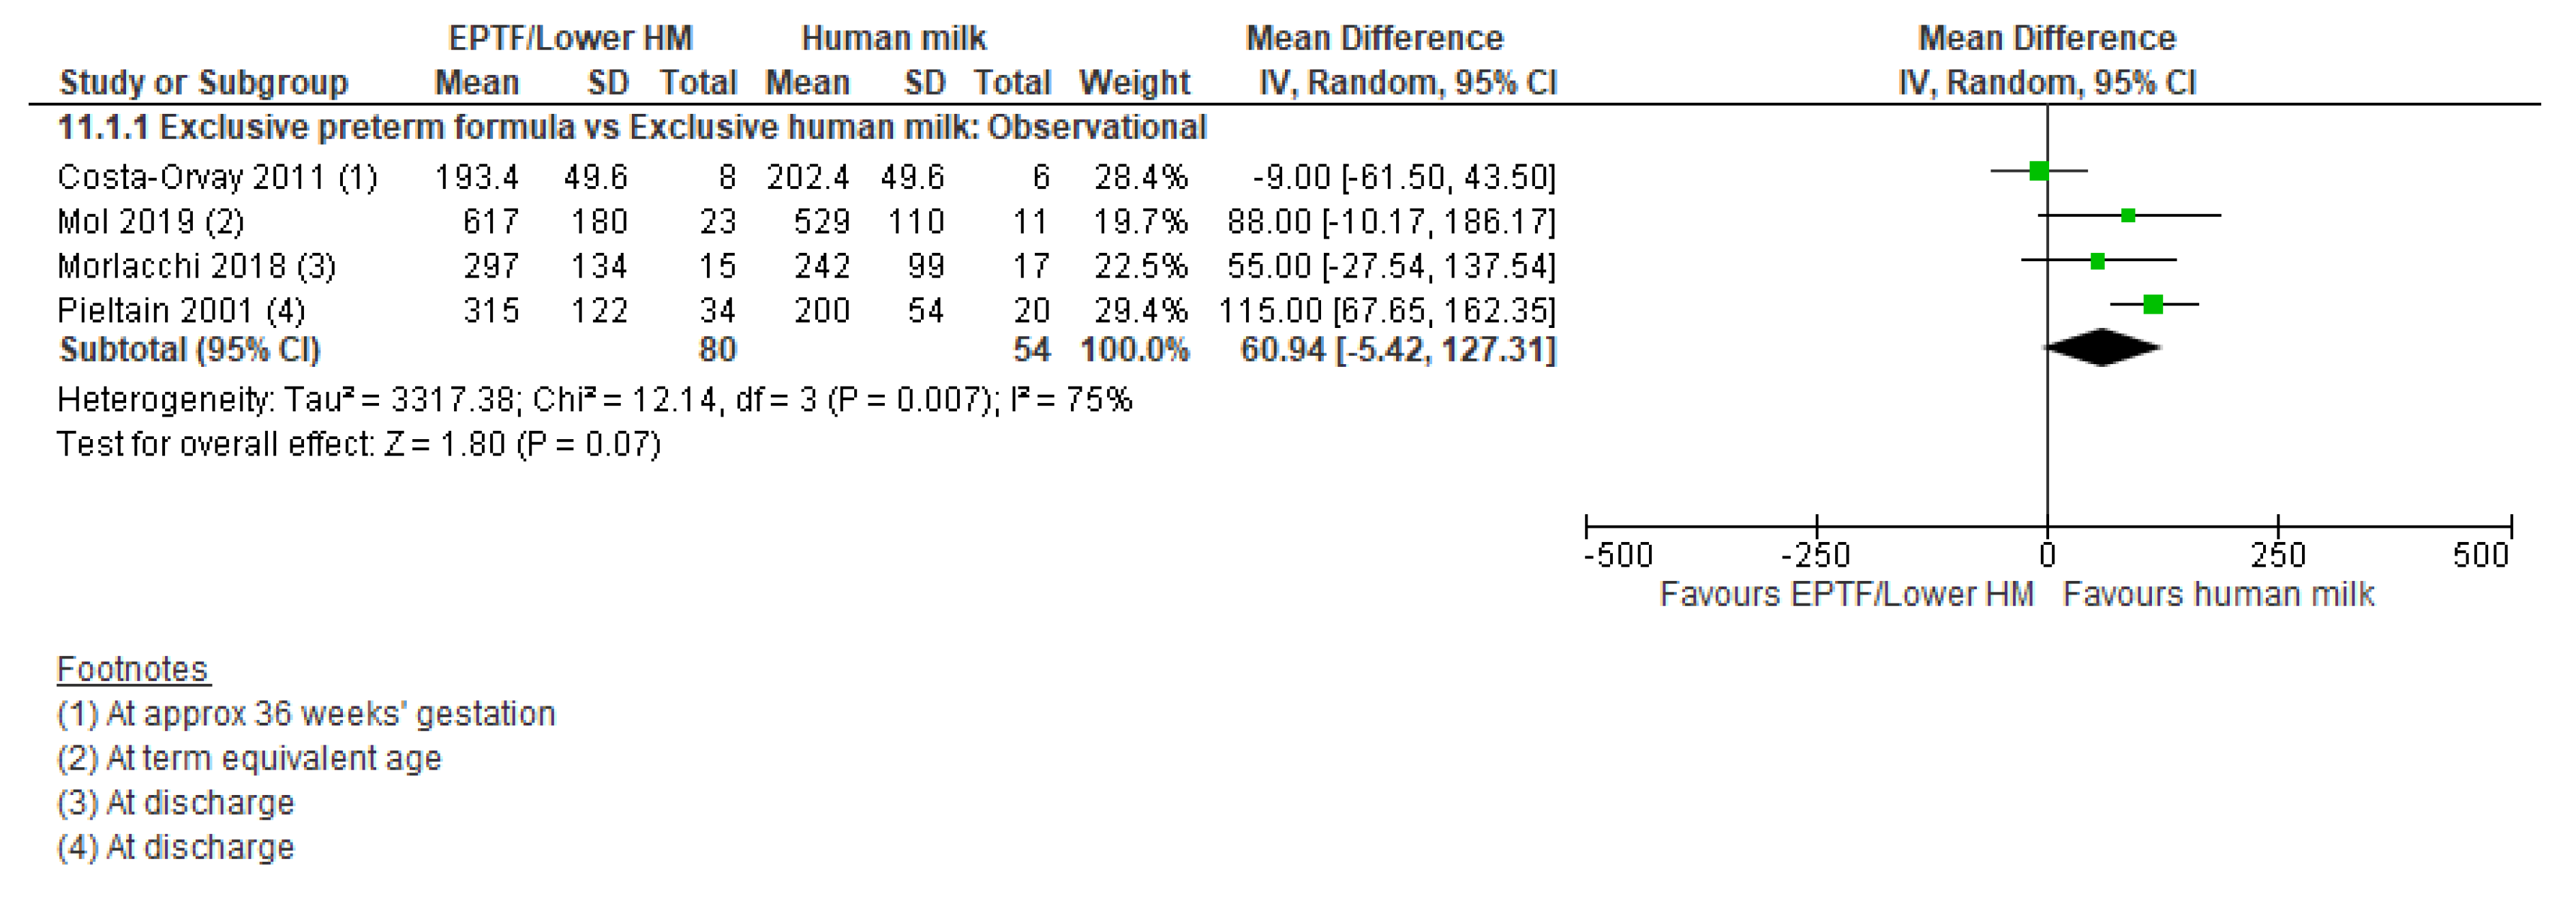The image size is (2576, 900).
Task: Click the 500 axis tick label
Action: [2481, 555]
